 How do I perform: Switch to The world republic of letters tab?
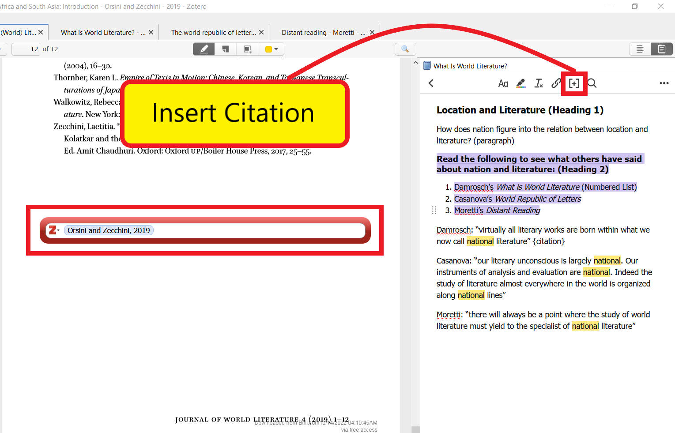pyautogui.click(x=213, y=32)
